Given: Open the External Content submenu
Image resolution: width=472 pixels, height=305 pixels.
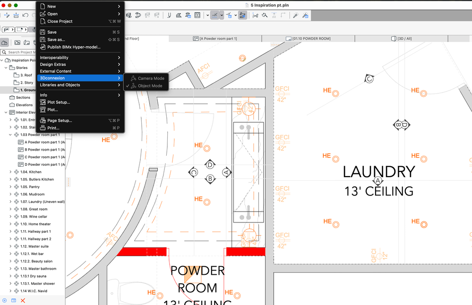Looking at the screenshot, I should (x=80, y=71).
